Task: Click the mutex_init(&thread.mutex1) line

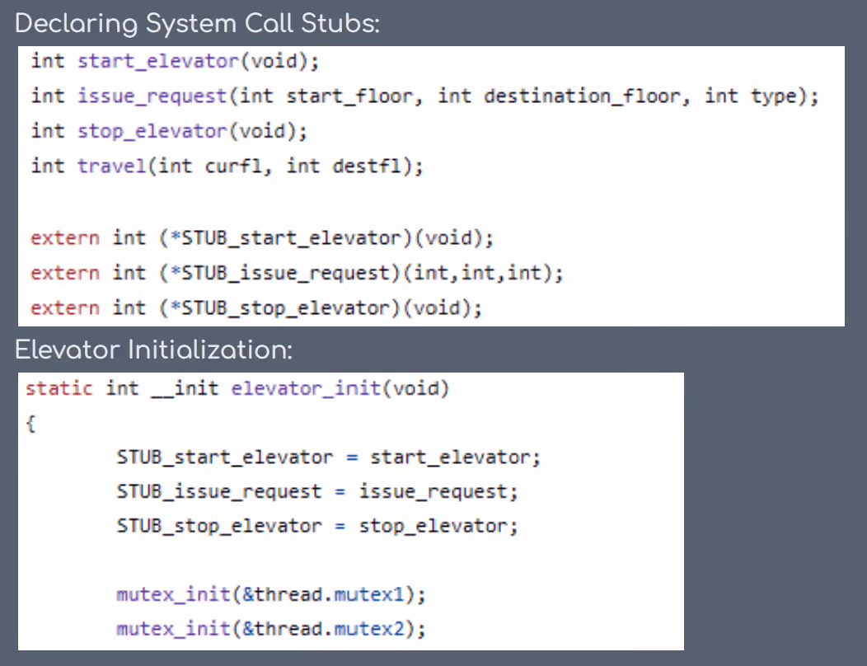Action: pyautogui.click(x=271, y=595)
